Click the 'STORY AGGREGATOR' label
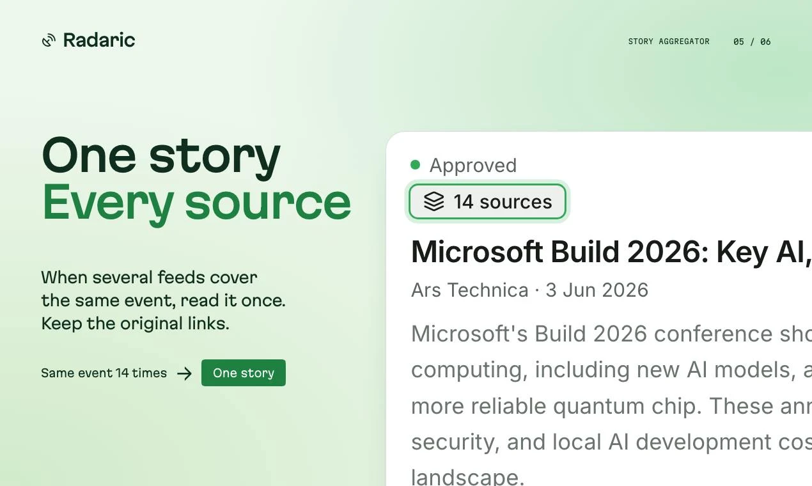812x486 pixels. (x=669, y=42)
